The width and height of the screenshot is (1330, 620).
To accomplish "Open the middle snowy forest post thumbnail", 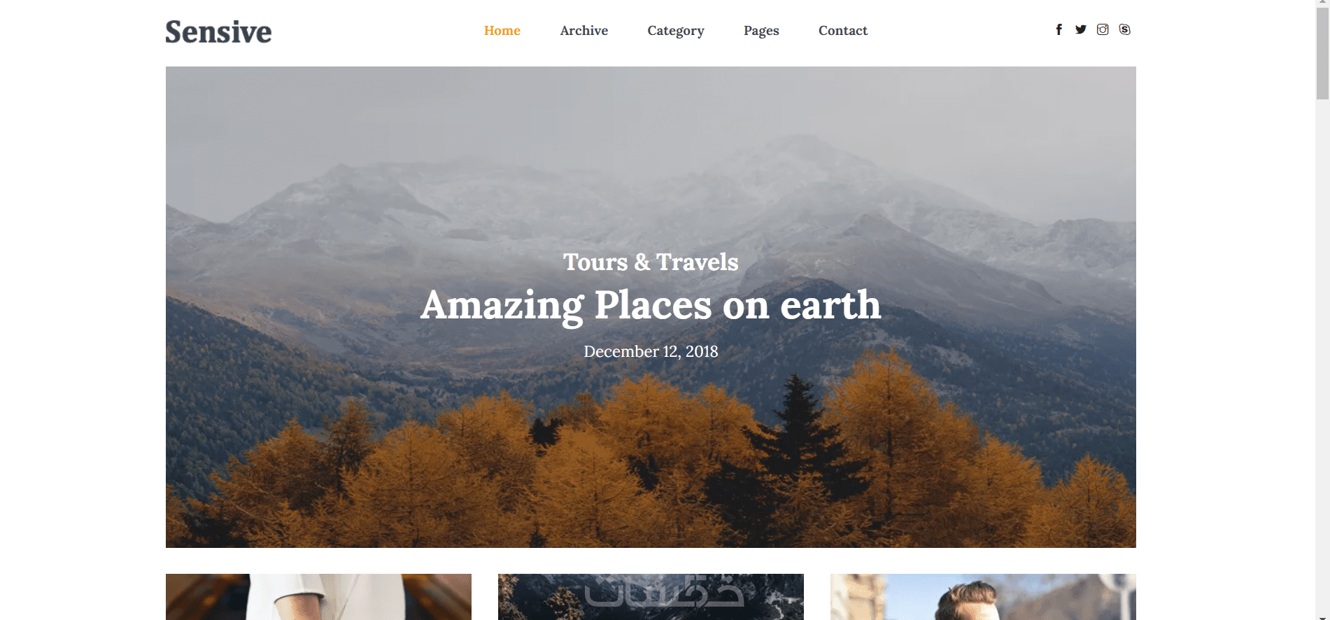I will 651,597.
